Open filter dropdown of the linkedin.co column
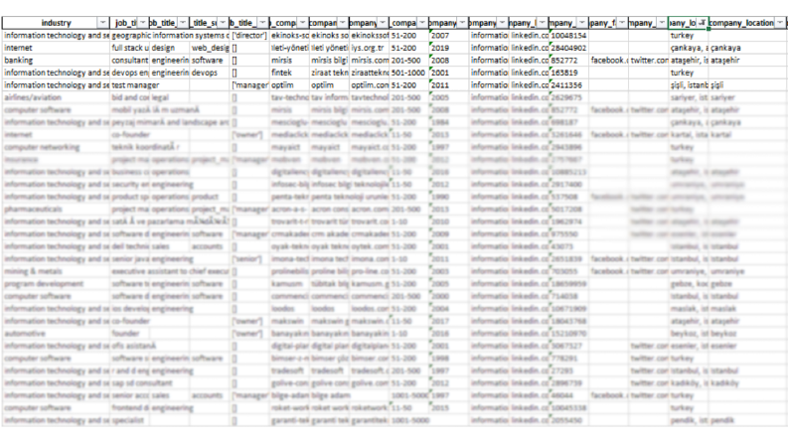This screenshot has width=788, height=443. [543, 23]
